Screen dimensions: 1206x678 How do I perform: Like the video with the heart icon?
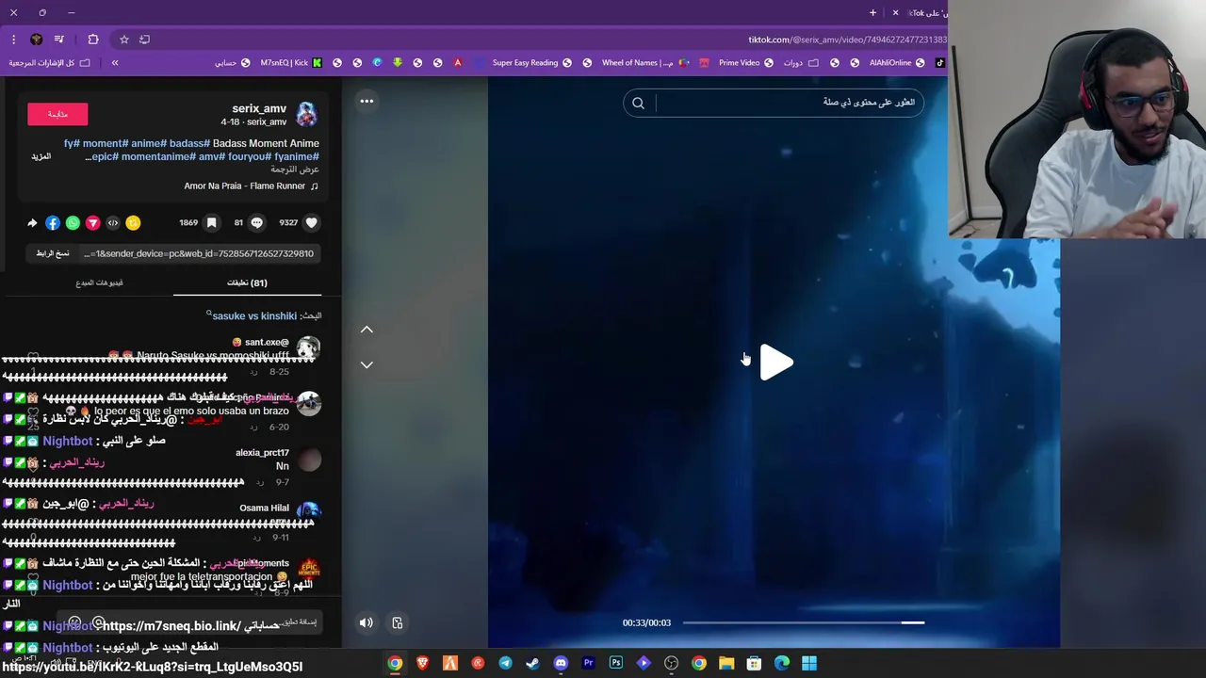click(x=312, y=223)
